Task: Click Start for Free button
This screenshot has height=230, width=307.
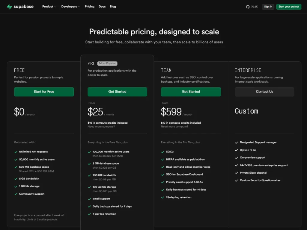Action: tap(44, 92)
